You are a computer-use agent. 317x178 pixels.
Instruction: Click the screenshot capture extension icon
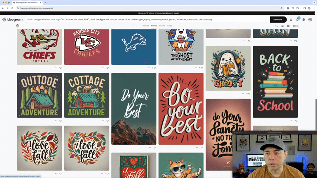click(x=293, y=8)
